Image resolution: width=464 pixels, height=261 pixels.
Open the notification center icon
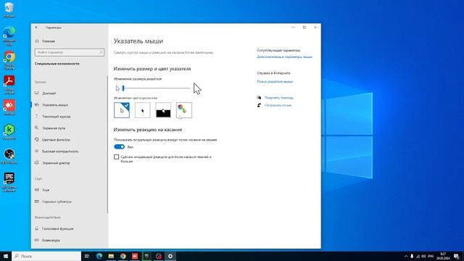[x=456, y=256]
